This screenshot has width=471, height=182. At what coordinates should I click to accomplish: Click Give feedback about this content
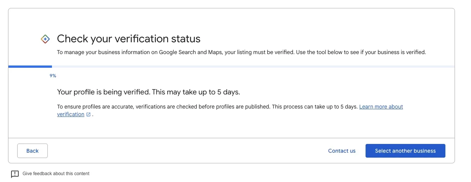(56, 174)
